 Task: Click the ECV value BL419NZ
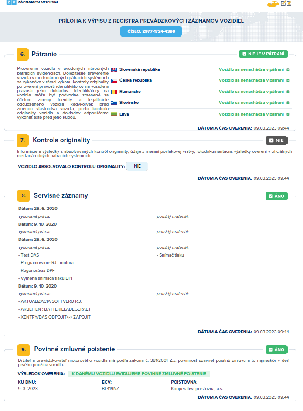click(110, 389)
